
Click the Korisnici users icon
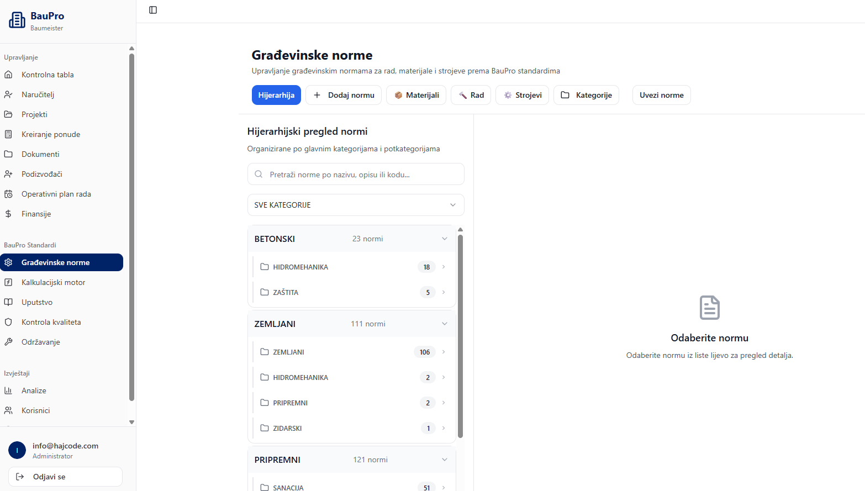click(x=8, y=410)
